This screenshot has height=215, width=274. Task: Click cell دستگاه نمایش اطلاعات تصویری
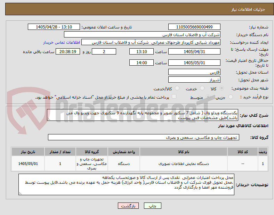tap(184, 164)
